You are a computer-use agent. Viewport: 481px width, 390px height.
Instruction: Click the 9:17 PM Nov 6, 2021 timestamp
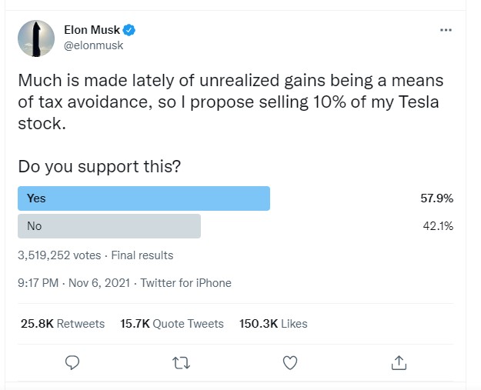[73, 283]
